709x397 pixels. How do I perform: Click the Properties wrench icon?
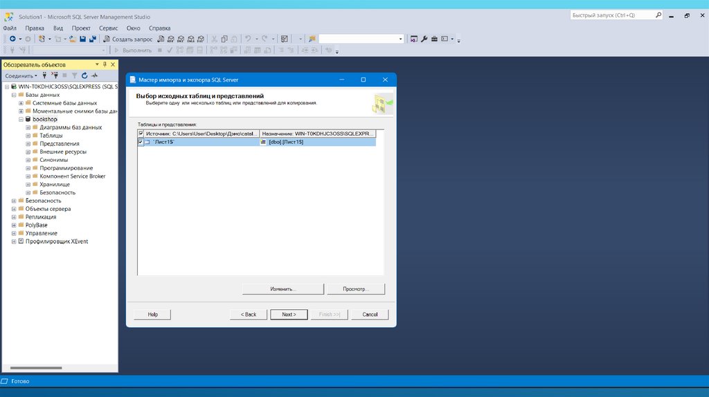tap(424, 39)
